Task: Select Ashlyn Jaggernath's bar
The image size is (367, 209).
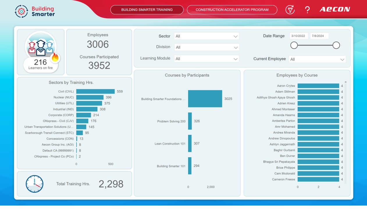Action: [318, 144]
